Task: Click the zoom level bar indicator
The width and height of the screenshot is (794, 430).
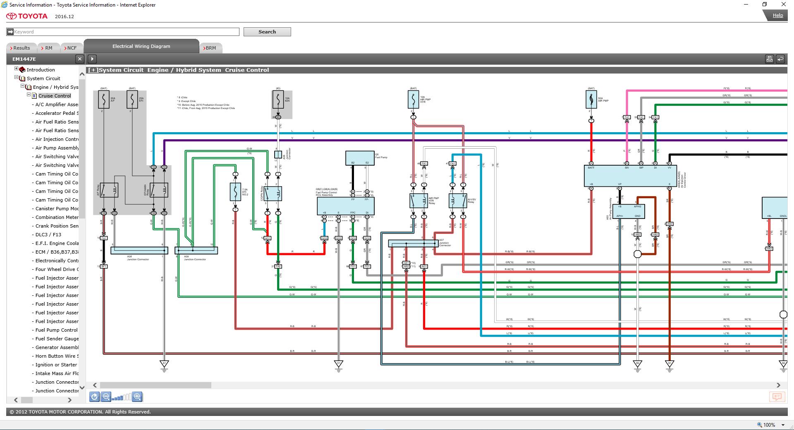Action: click(122, 397)
